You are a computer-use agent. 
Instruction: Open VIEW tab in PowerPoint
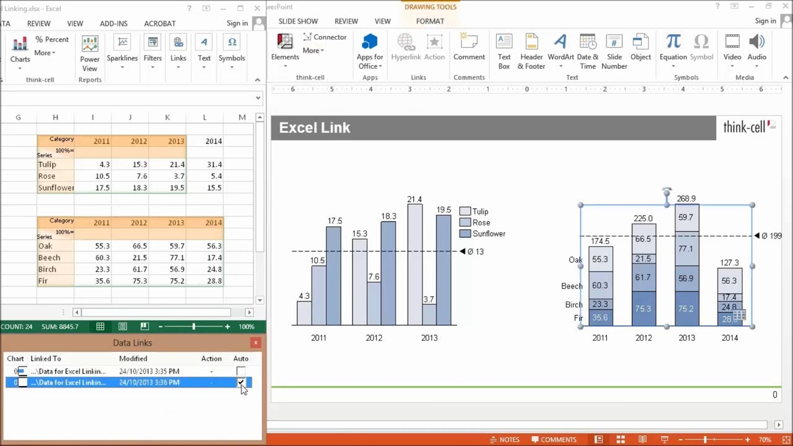(x=382, y=21)
